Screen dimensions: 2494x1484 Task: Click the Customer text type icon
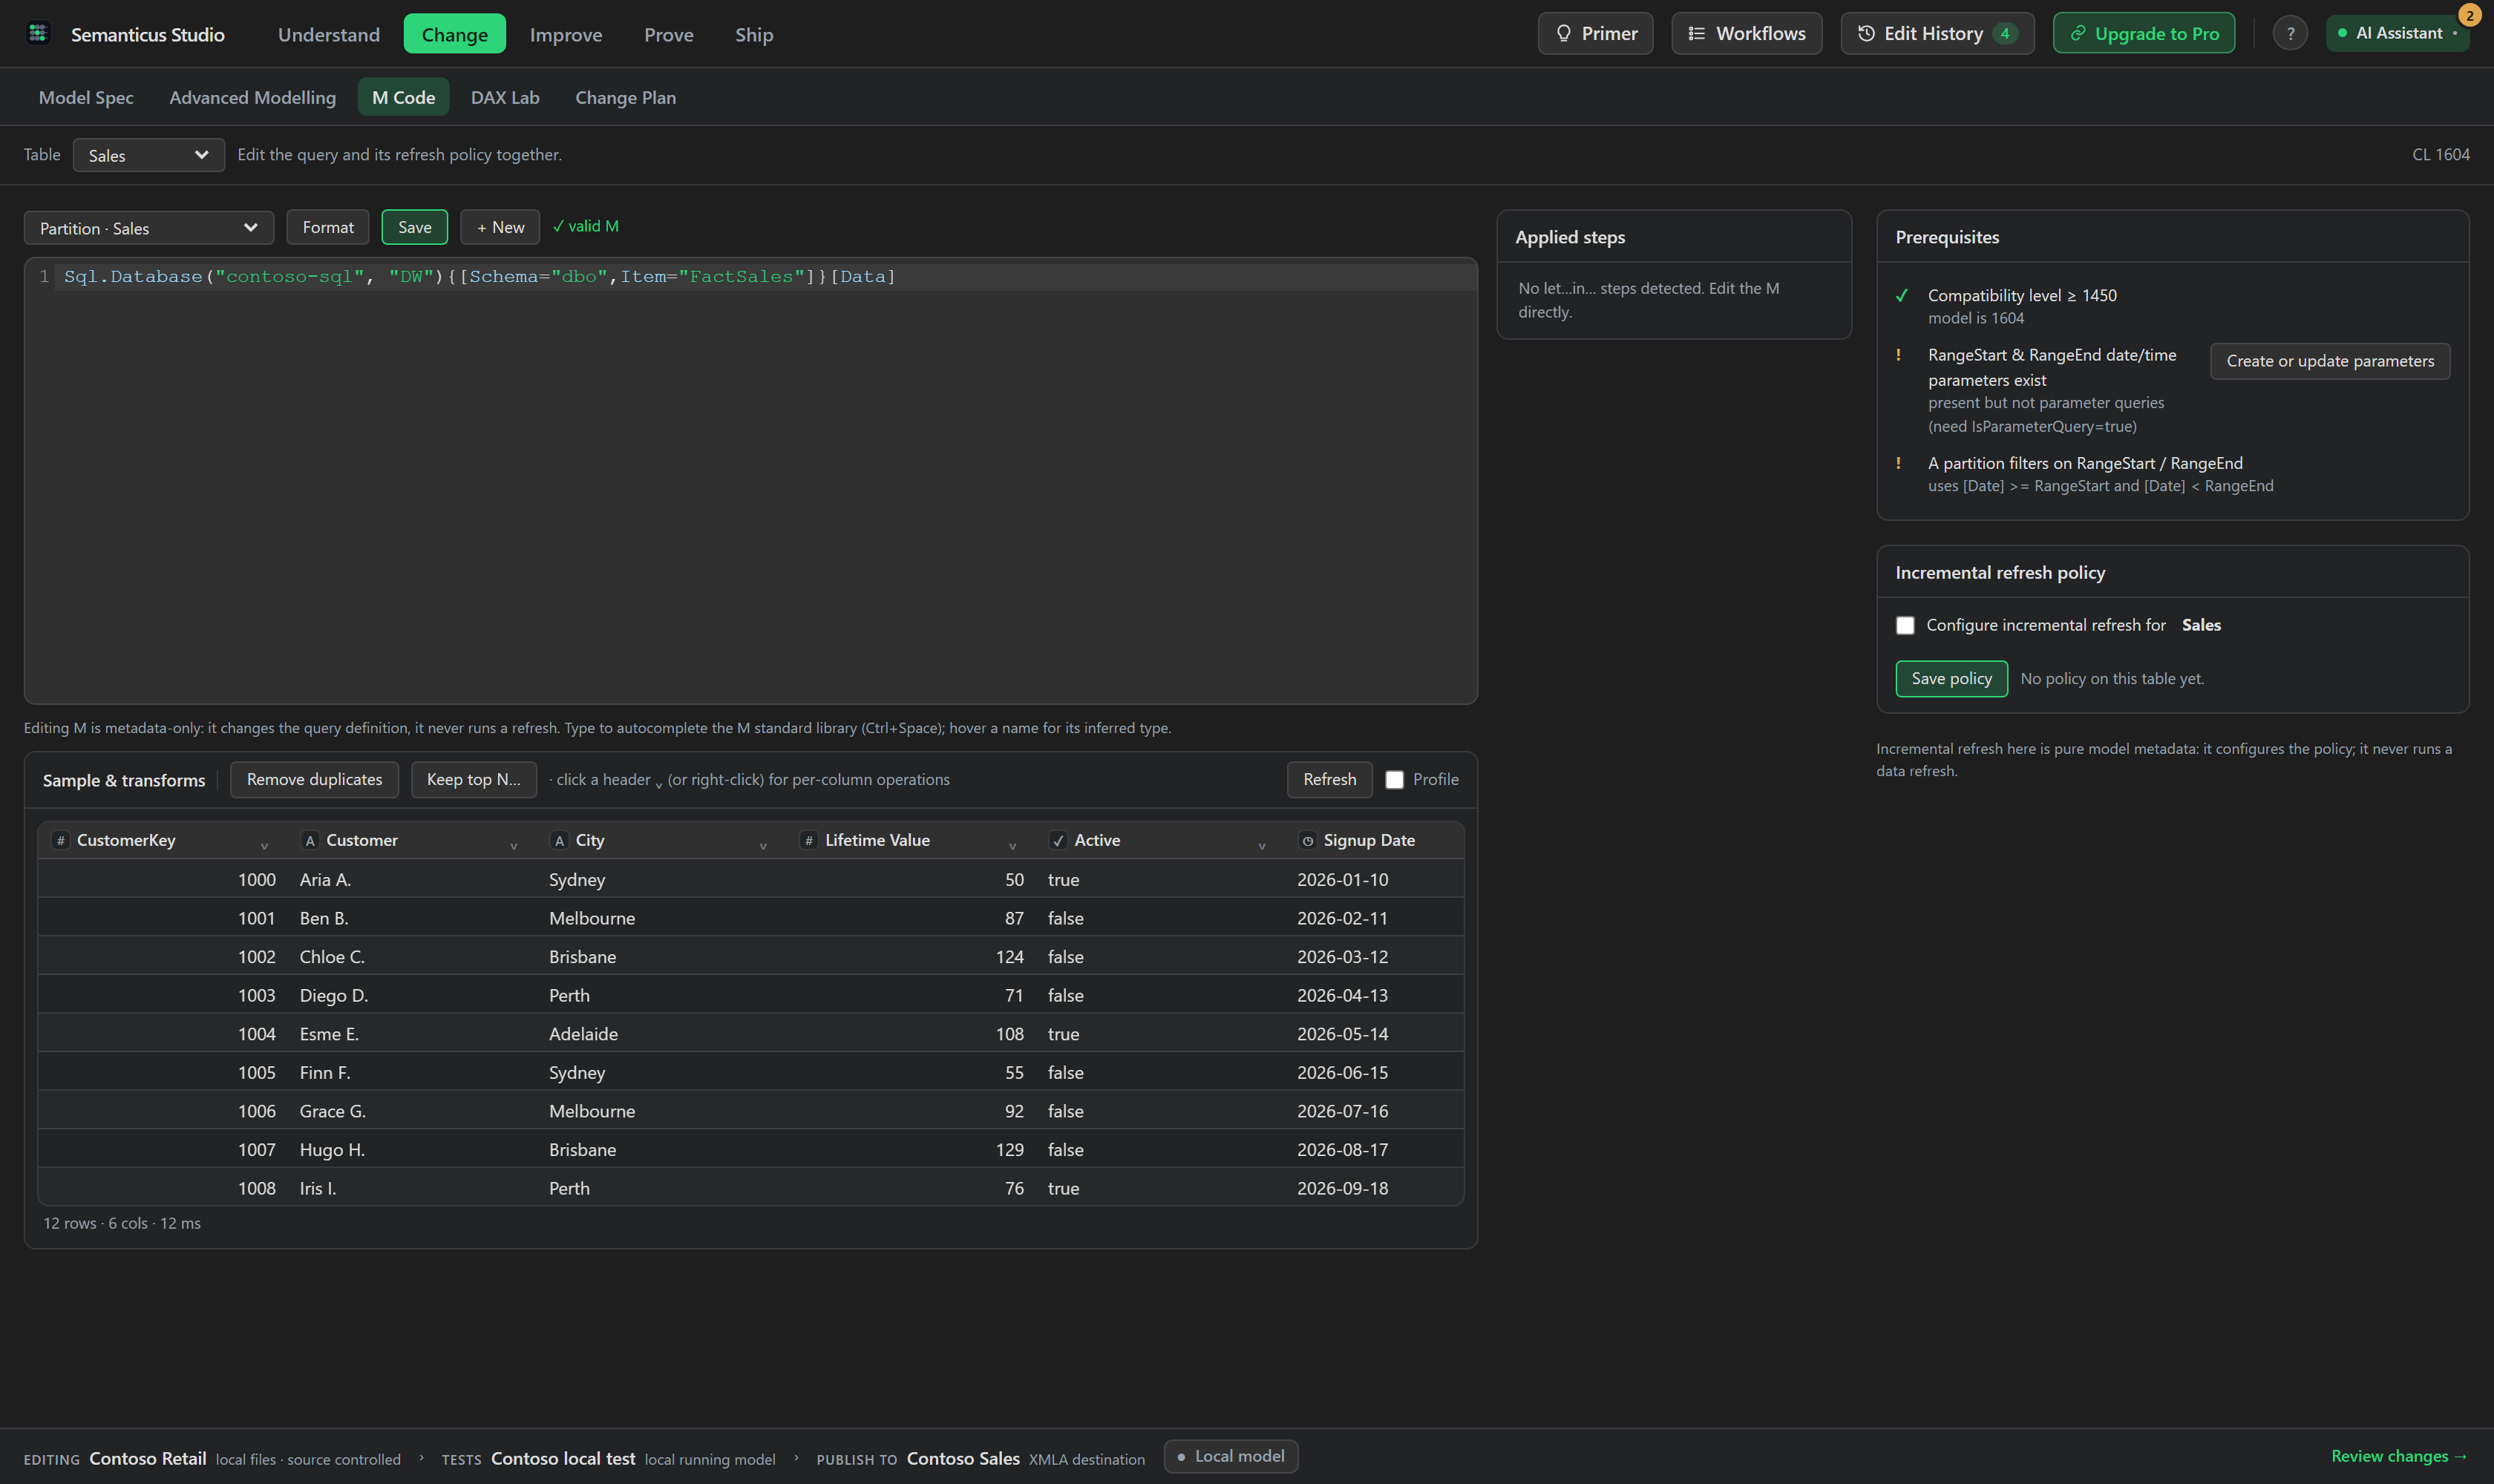(310, 840)
